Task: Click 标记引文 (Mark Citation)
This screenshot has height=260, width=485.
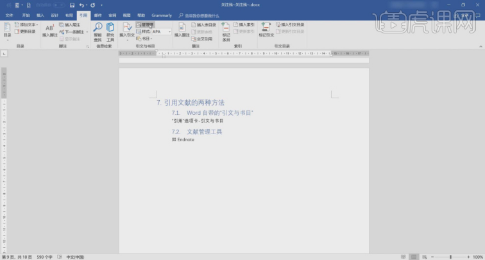Action: pos(266,30)
